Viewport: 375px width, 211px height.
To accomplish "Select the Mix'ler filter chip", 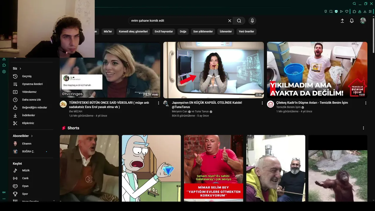I will point(108,31).
